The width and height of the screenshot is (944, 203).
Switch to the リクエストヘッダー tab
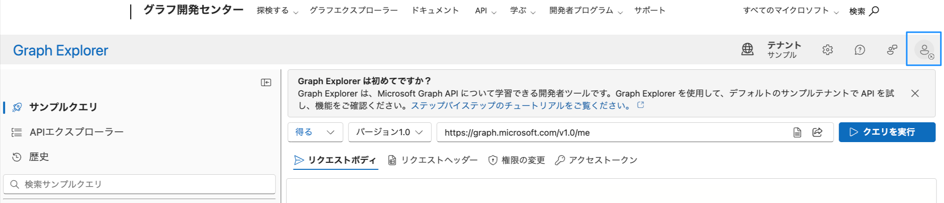pyautogui.click(x=433, y=160)
